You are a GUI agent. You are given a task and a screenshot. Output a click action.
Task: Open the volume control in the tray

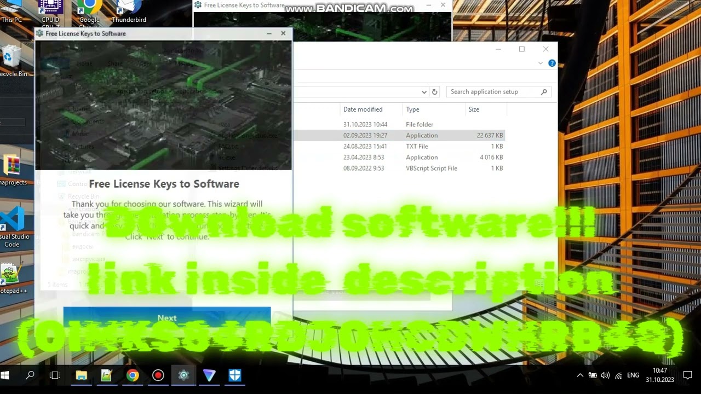[x=605, y=375]
